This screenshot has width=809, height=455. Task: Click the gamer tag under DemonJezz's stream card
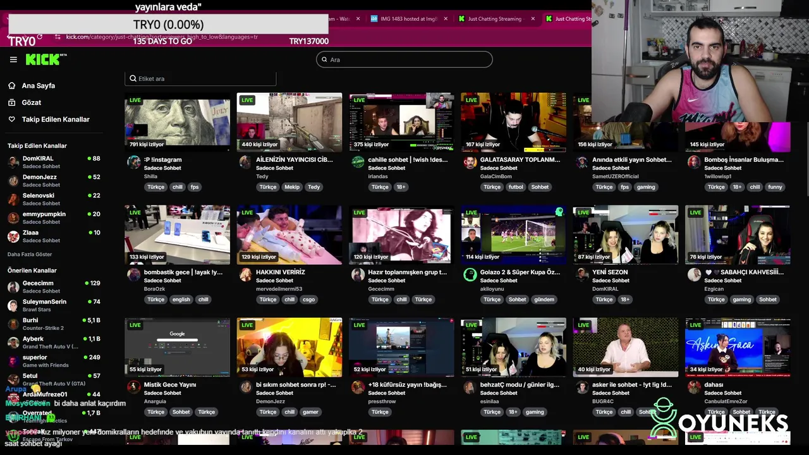point(310,412)
